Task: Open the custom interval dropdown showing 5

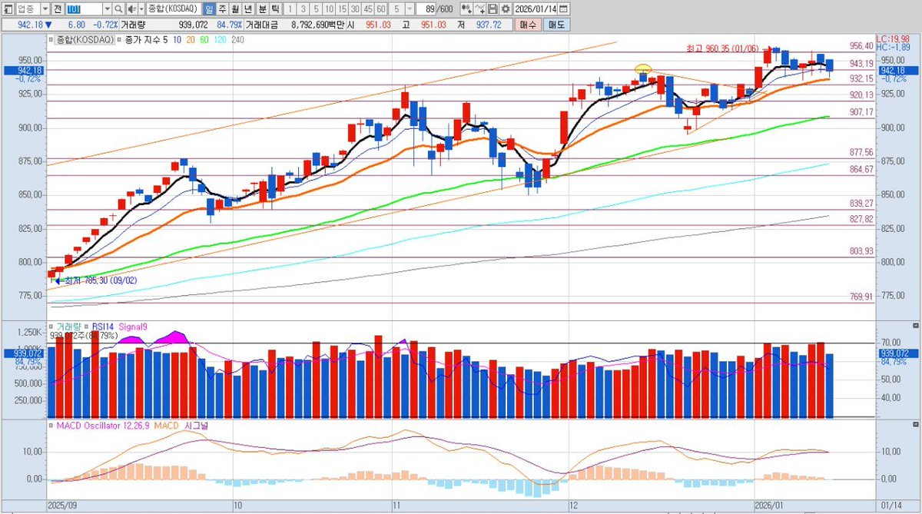Action: click(x=409, y=9)
